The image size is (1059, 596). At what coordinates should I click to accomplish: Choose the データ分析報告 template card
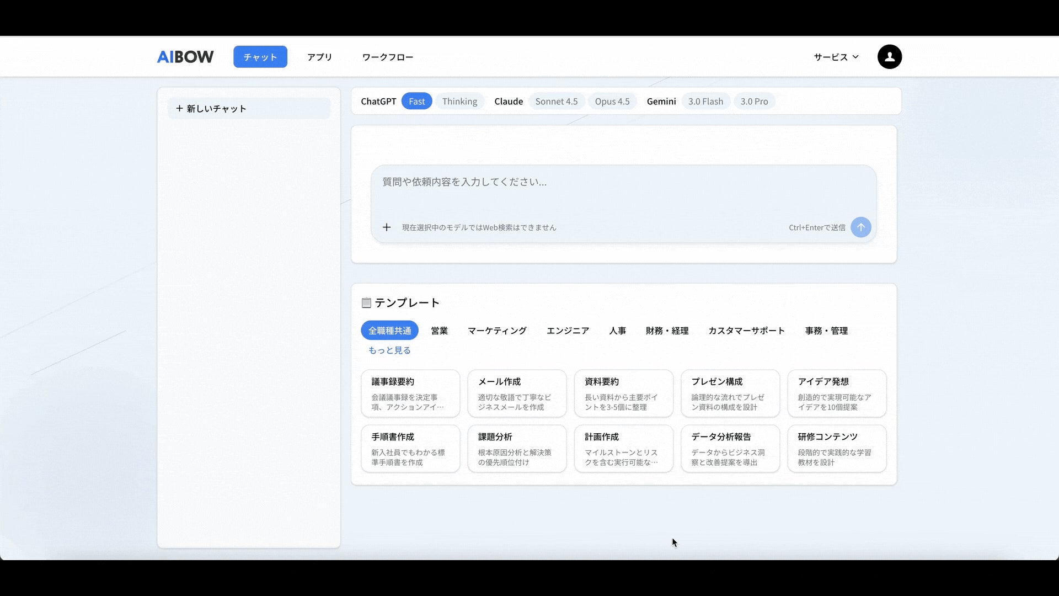(730, 449)
